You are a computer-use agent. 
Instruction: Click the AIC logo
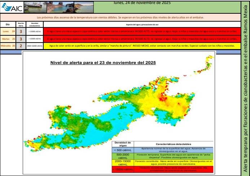(x=12, y=7)
